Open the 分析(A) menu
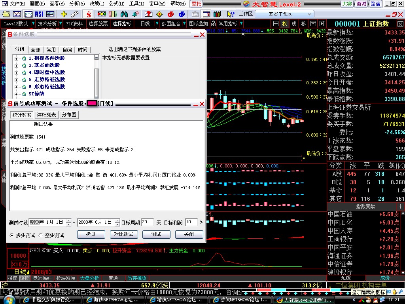Screen dimensions: 405x304 77,4
